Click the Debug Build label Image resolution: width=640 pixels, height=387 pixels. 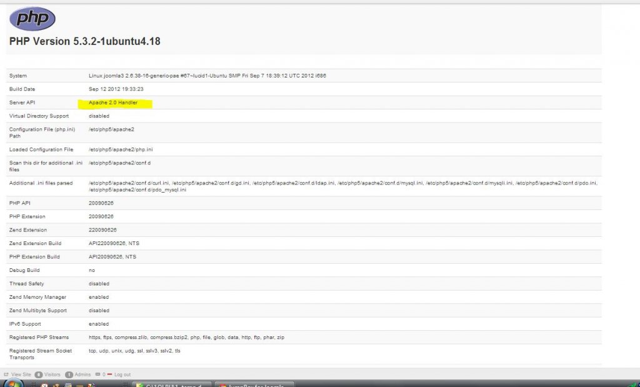coord(24,270)
